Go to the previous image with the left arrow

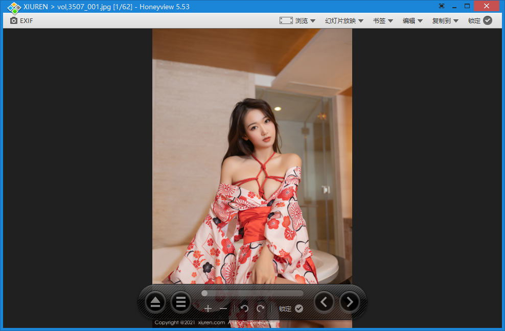[324, 302]
